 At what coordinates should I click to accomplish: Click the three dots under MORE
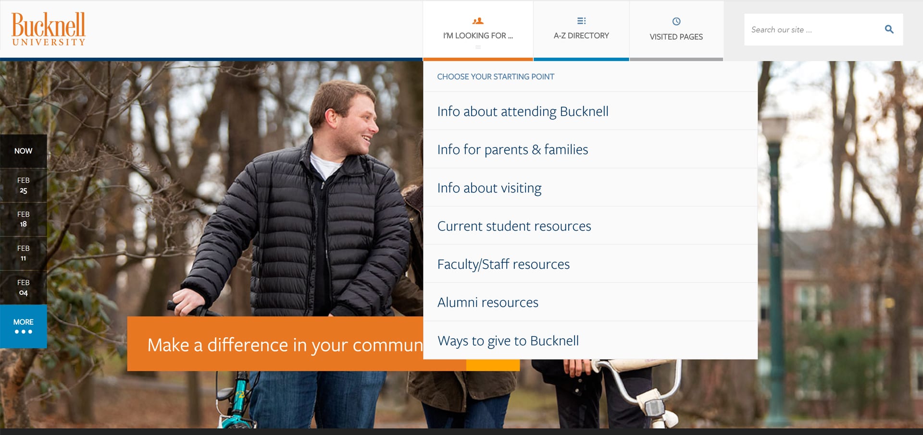(x=23, y=332)
